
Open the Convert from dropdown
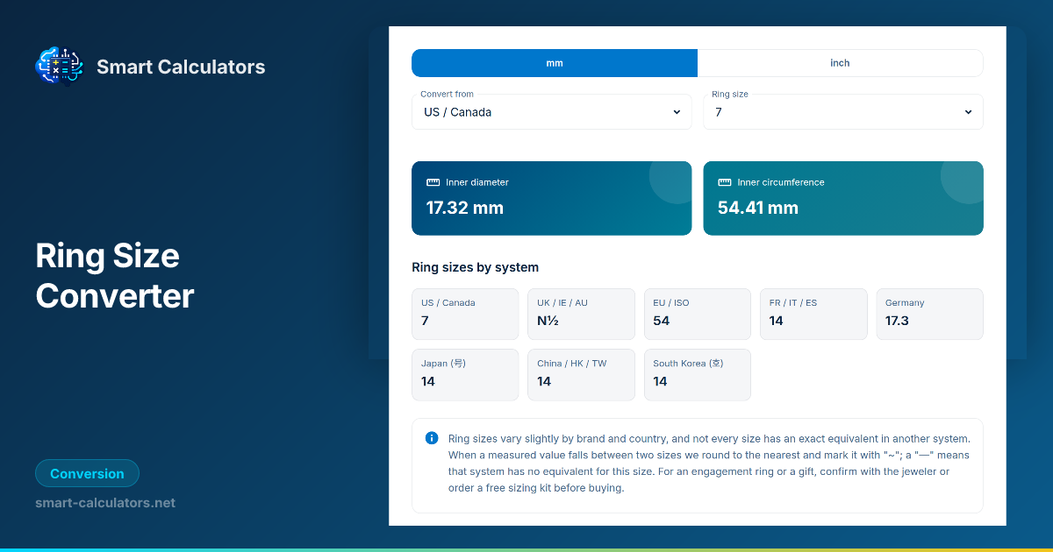pos(552,112)
